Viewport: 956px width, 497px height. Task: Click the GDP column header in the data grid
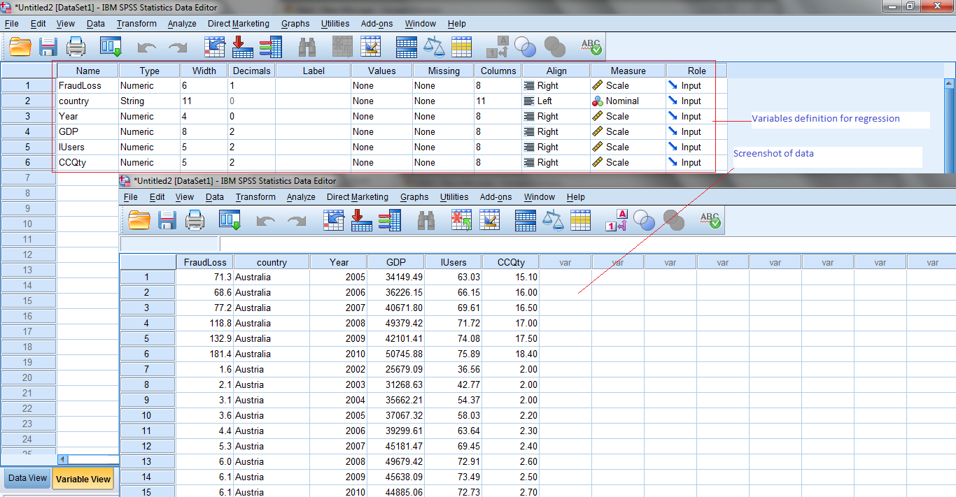click(x=396, y=262)
